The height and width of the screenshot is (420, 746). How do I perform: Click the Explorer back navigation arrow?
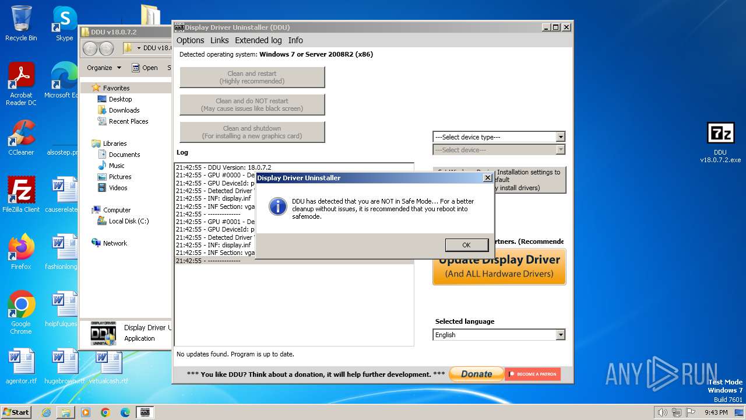tap(90, 48)
